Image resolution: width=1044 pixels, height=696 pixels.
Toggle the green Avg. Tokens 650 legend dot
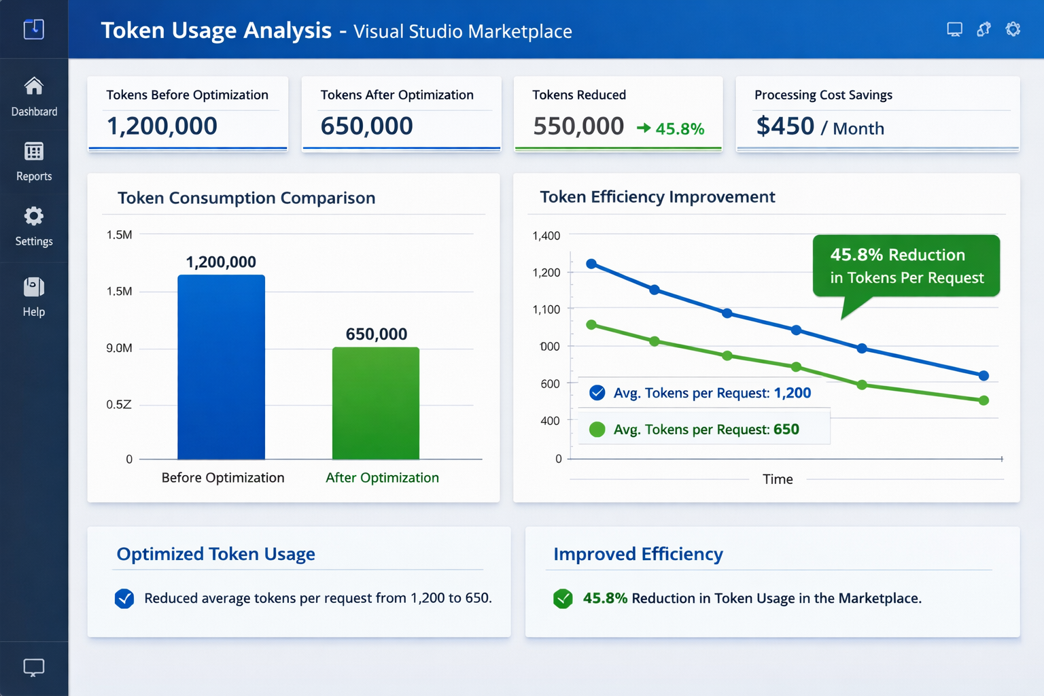(x=597, y=429)
